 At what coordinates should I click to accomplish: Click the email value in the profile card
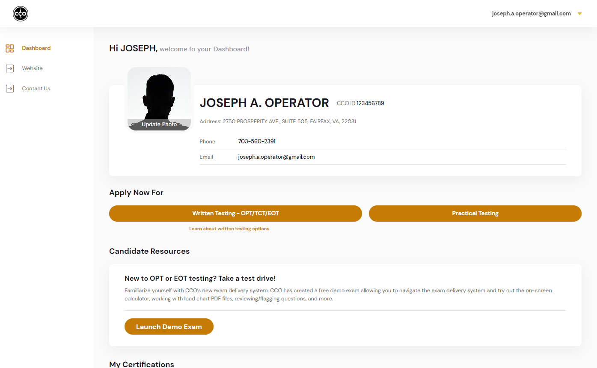coord(276,157)
